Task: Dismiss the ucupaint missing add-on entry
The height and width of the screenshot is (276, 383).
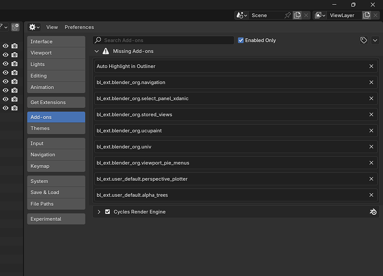Action: pyautogui.click(x=371, y=131)
